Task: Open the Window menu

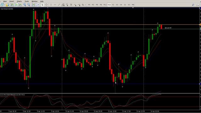Action: tap(35, 1)
